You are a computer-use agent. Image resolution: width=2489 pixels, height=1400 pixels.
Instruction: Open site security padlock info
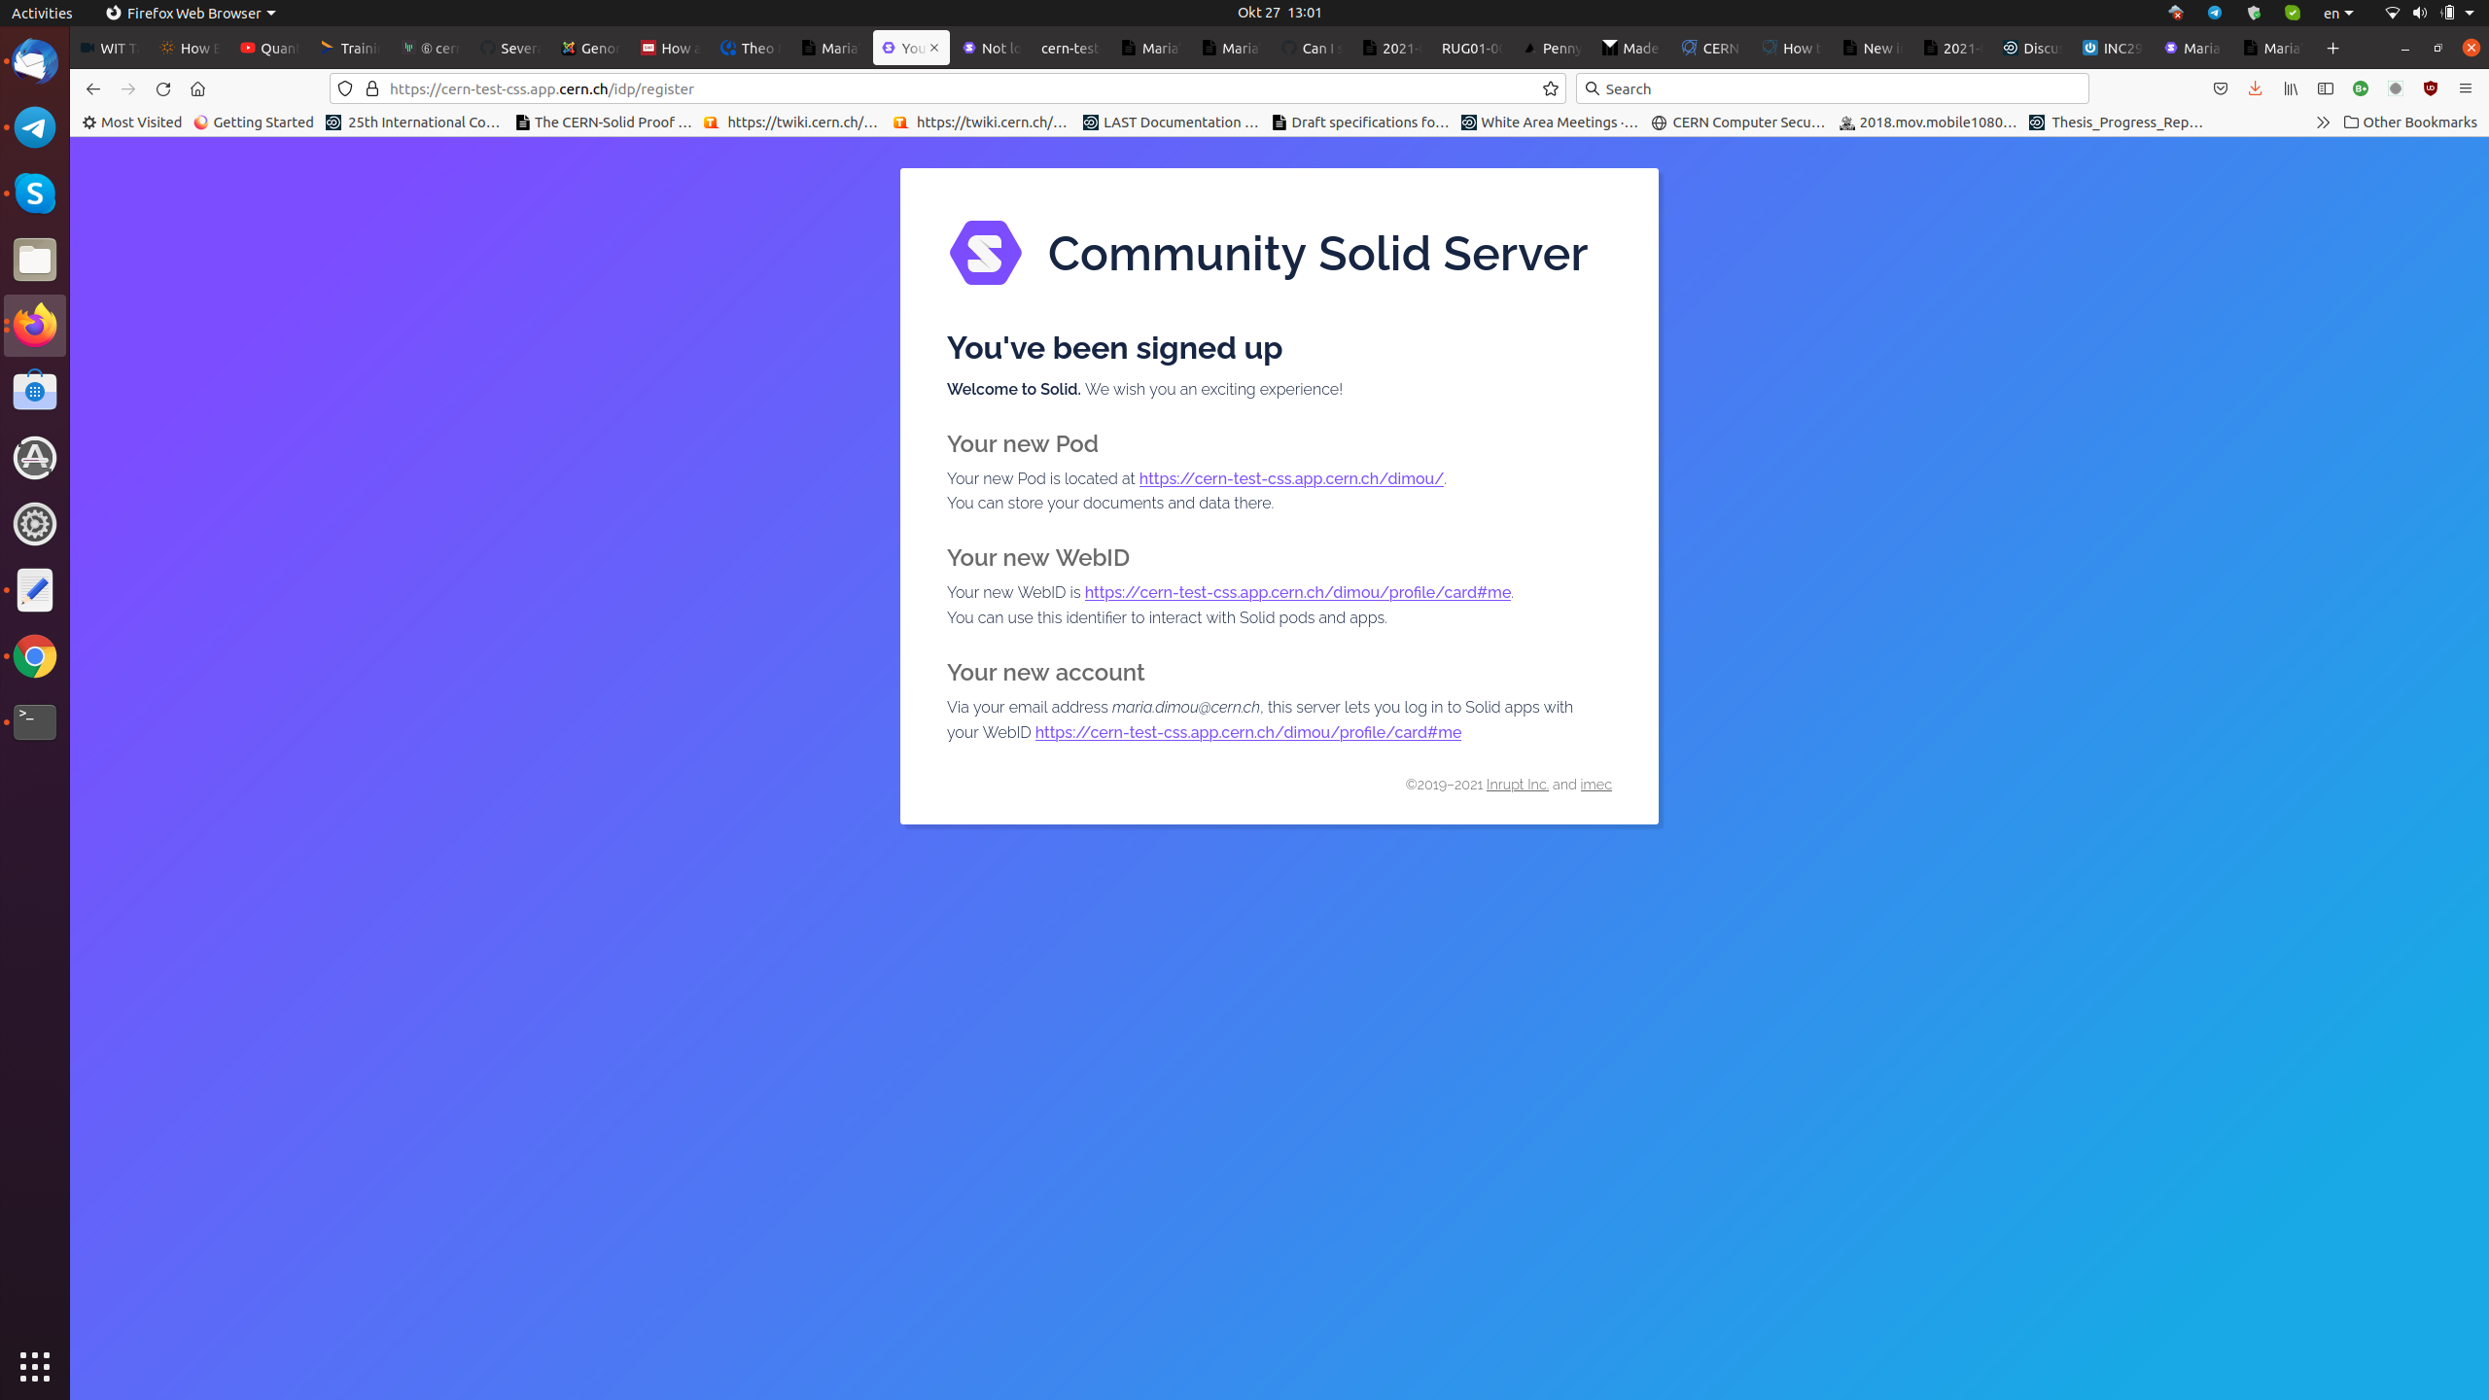tap(372, 88)
